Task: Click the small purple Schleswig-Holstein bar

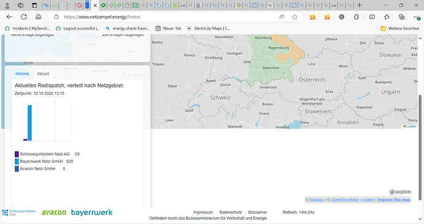Action: [25, 140]
